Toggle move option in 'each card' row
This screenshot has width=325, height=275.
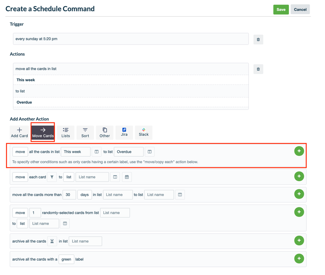(x=20, y=177)
